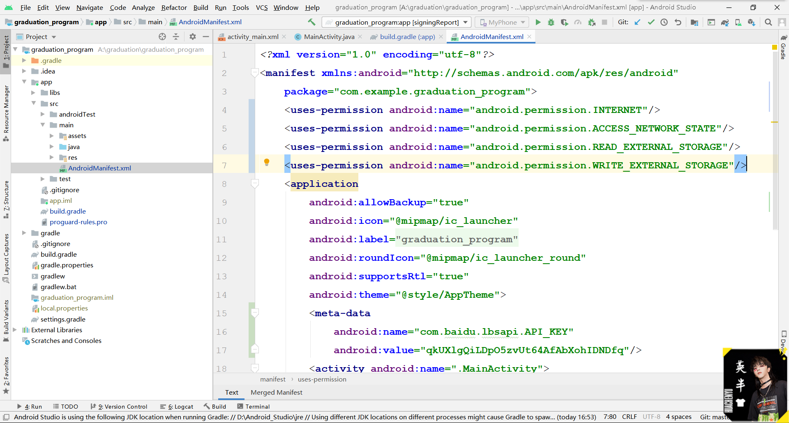Attach debugger to Android process icon
The width and height of the screenshot is (789, 423).
pyautogui.click(x=591, y=22)
